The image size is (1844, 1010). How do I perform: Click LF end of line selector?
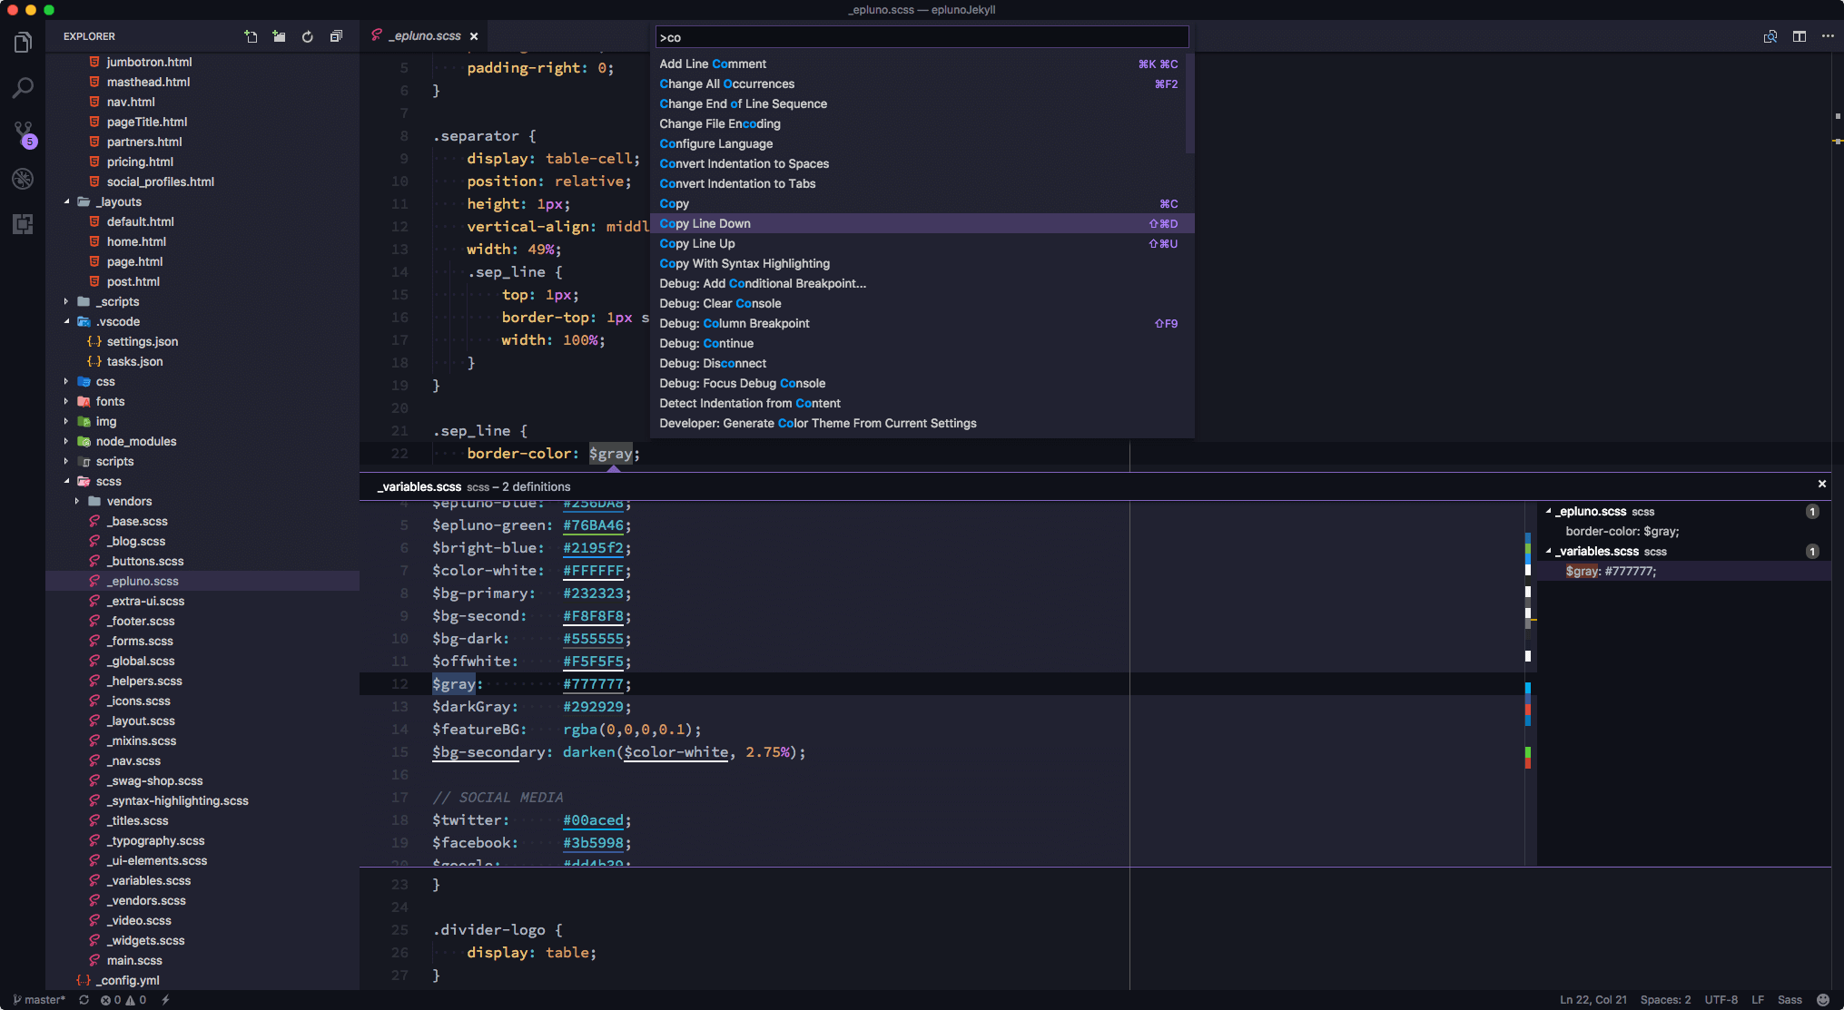point(1758,1000)
